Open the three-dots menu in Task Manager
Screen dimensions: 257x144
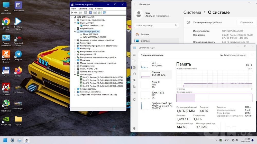[252, 55]
